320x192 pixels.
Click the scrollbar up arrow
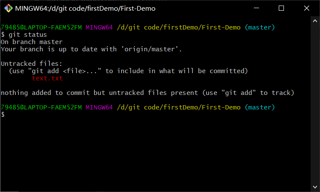[x=315, y=21]
